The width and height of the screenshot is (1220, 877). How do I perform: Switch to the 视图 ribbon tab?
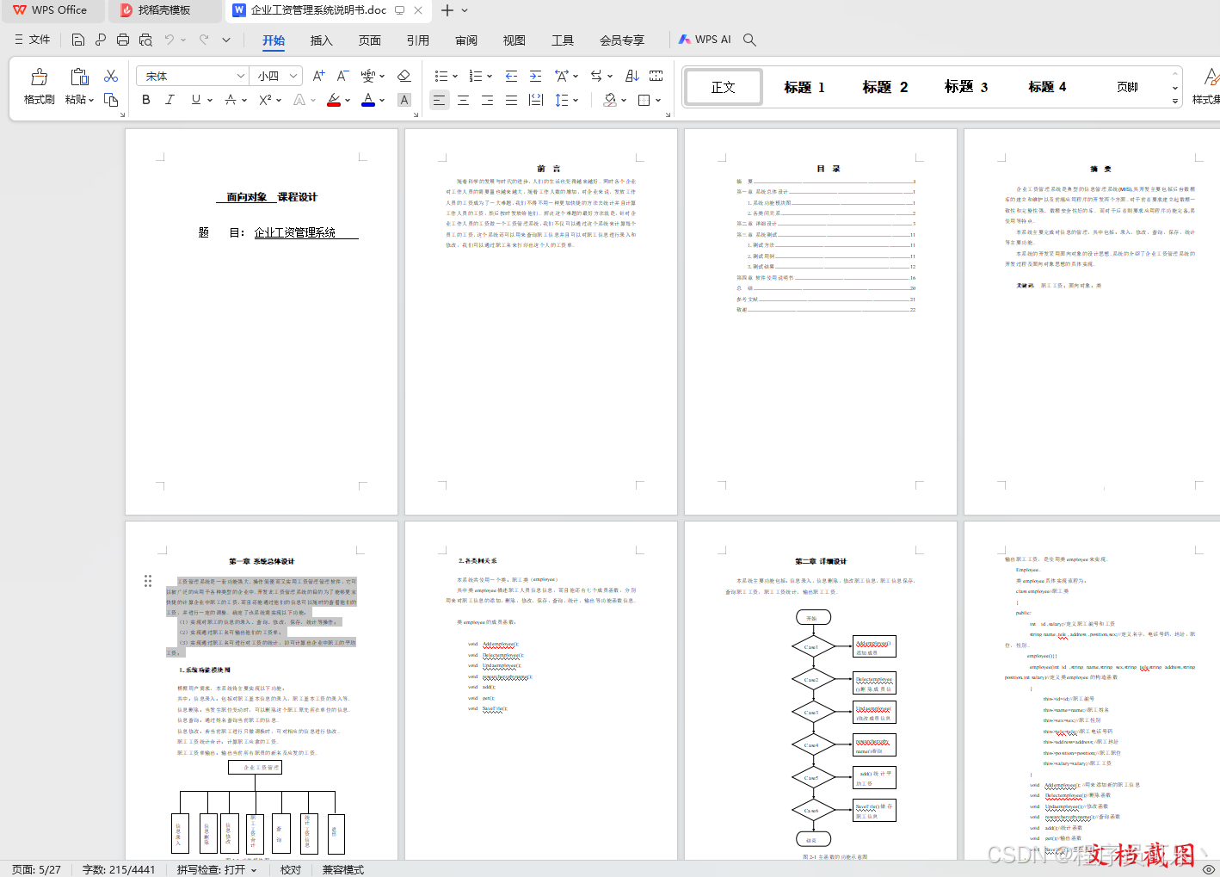coord(514,40)
